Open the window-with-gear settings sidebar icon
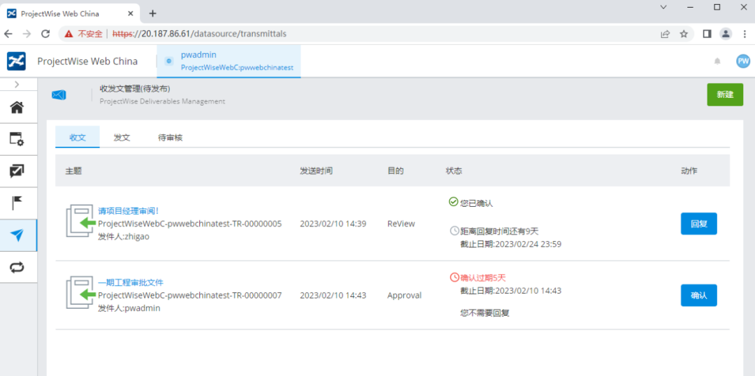The image size is (755, 376). click(x=17, y=139)
